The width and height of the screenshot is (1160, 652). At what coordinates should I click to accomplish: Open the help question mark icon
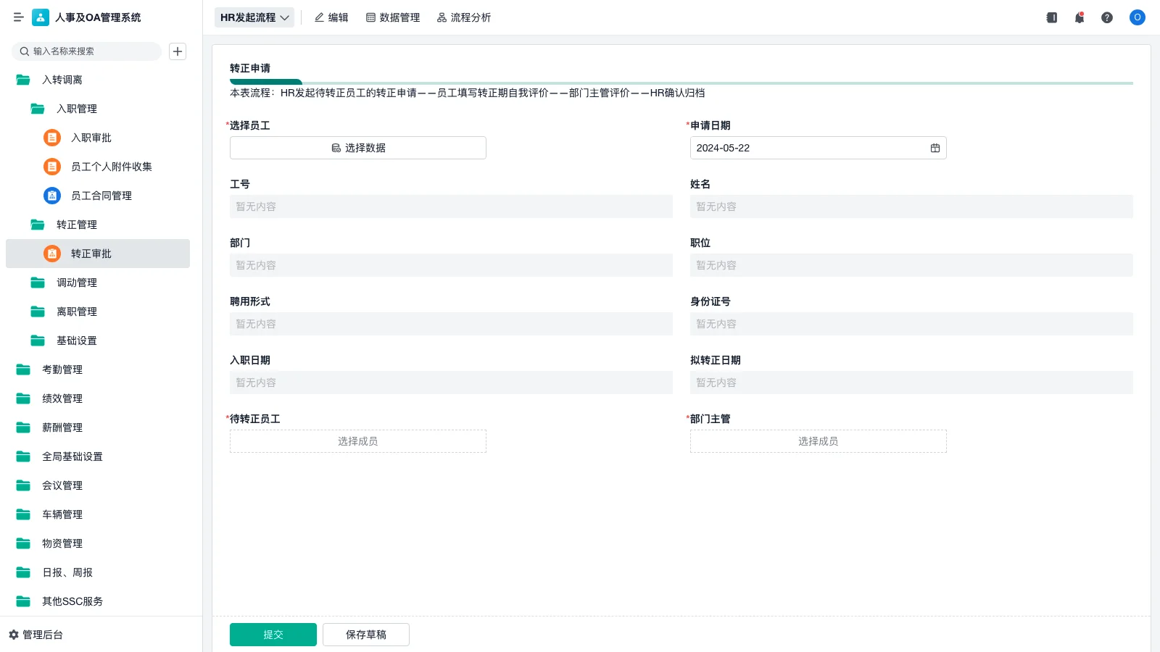click(1107, 17)
